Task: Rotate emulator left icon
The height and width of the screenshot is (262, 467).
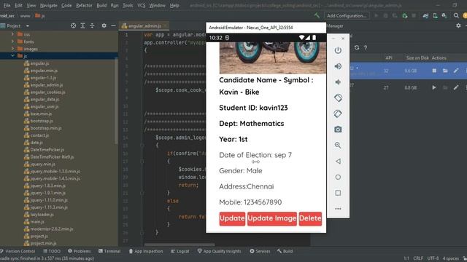Action: point(338,98)
